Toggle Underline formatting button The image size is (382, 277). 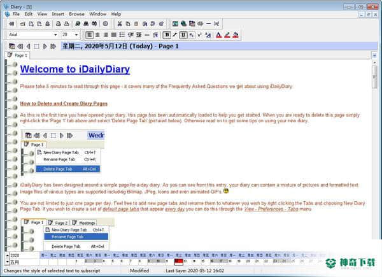coord(183,35)
